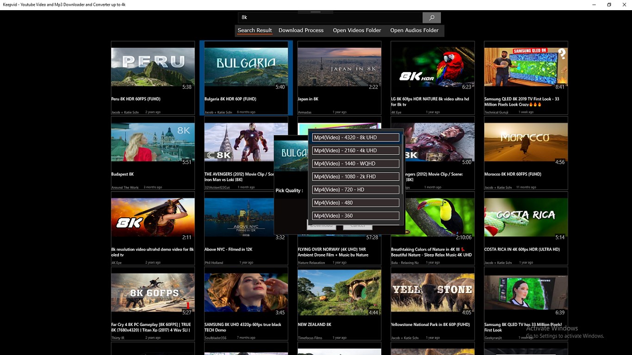Open the toucan Breathtaking Colors of Nature thumbnail

pyautogui.click(x=439, y=217)
